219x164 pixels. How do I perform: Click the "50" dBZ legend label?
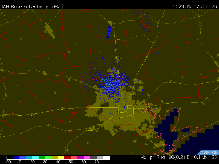tap(71, 162)
